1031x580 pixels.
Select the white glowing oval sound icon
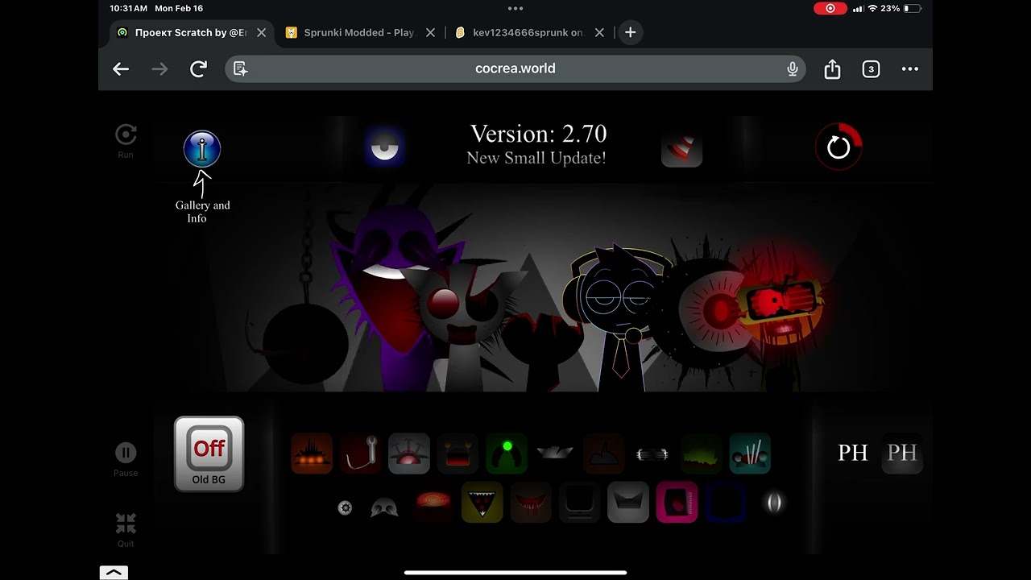pos(774,503)
